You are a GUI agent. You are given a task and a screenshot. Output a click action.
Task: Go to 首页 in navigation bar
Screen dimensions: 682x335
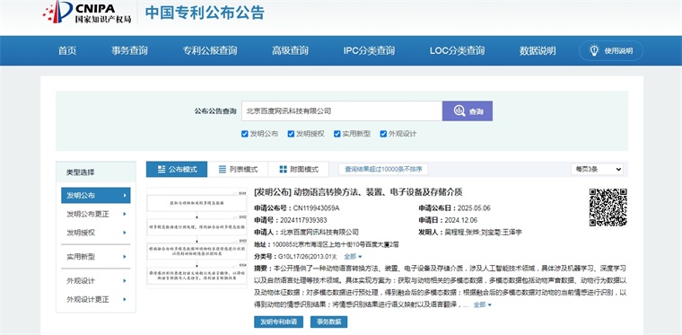[x=67, y=51]
